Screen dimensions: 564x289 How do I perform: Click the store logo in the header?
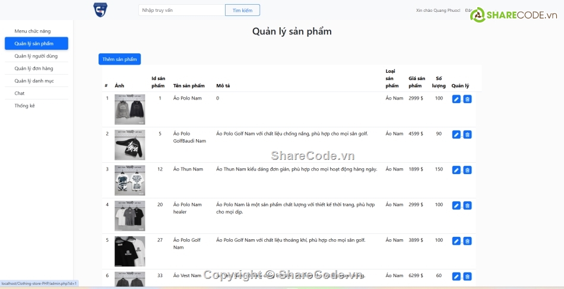tap(100, 10)
